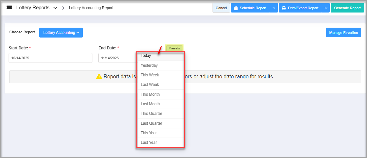Focus the End Date input field
Screen dimensions: 367x158
(117, 58)
